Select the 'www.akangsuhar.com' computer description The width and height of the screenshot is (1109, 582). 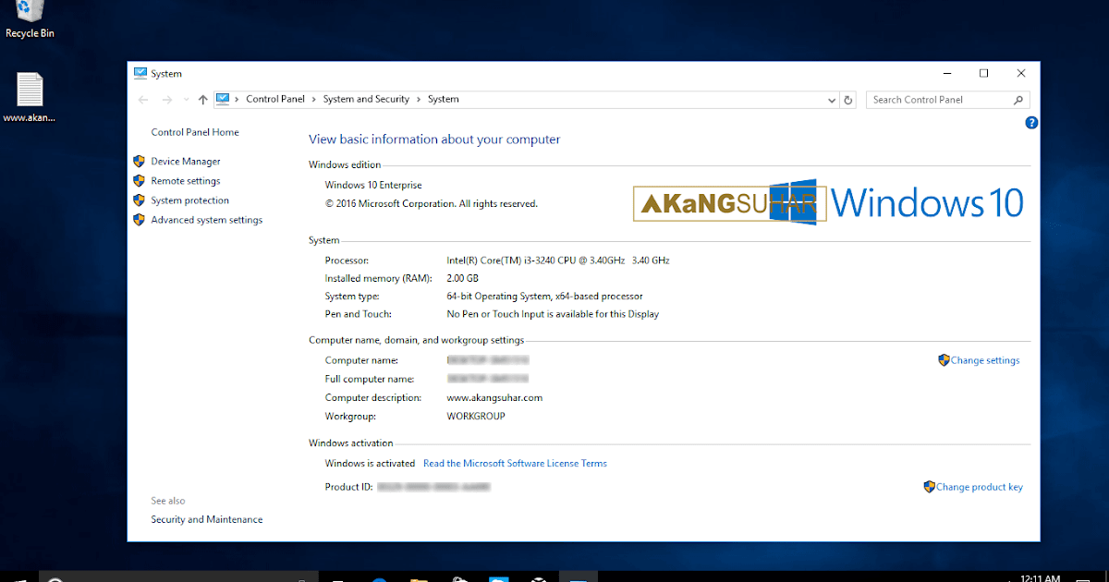click(494, 398)
